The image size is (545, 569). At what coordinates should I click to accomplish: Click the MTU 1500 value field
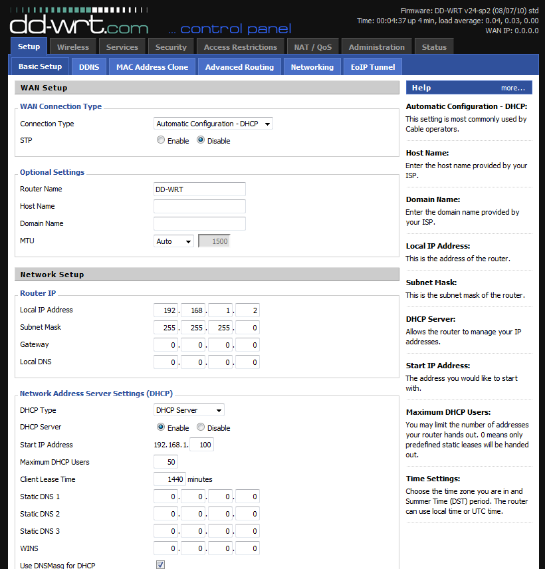[214, 241]
